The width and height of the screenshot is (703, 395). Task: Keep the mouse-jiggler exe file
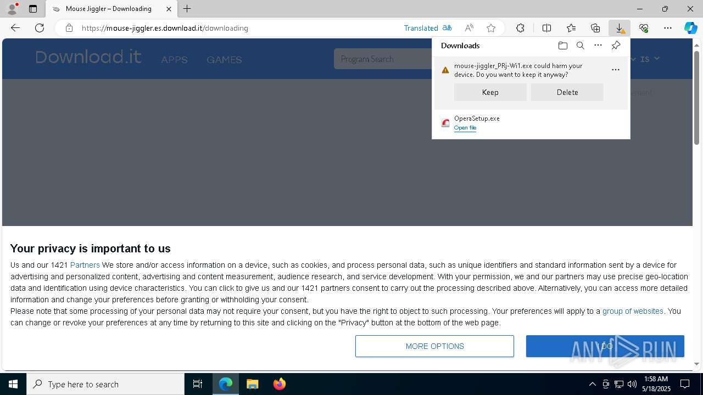(x=490, y=92)
